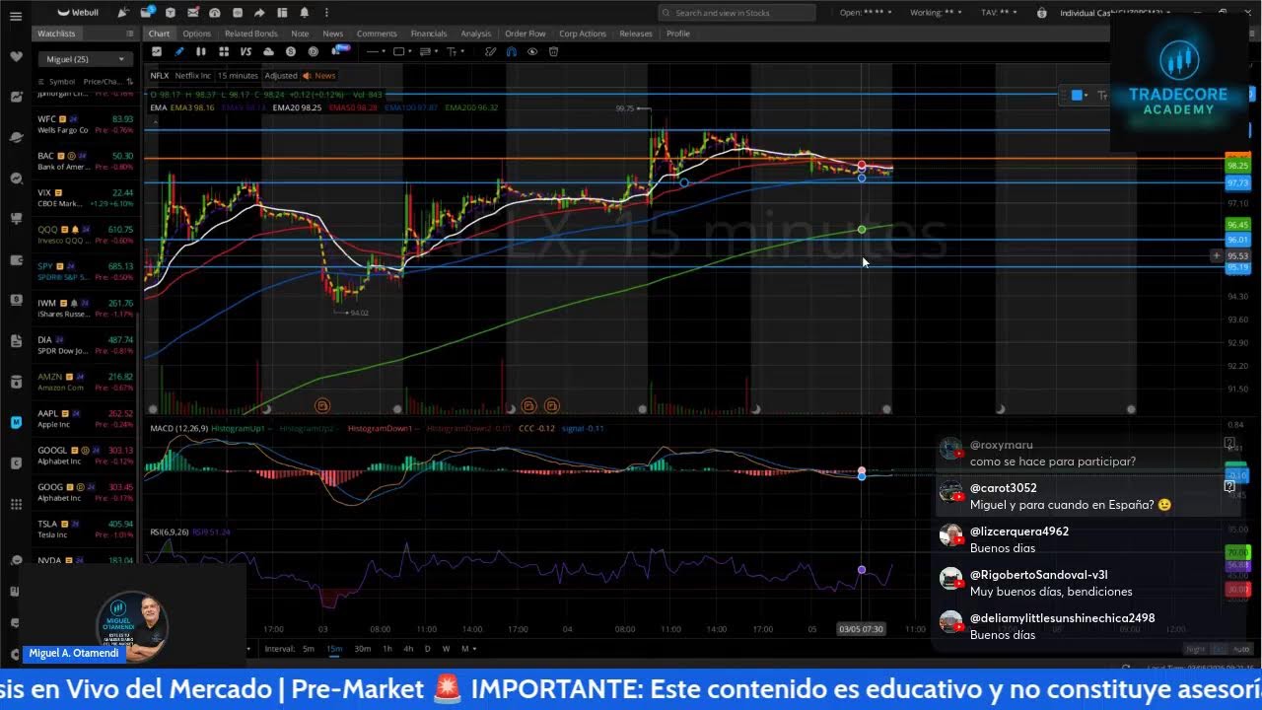Select the AAPL watchlist row

click(x=86, y=419)
